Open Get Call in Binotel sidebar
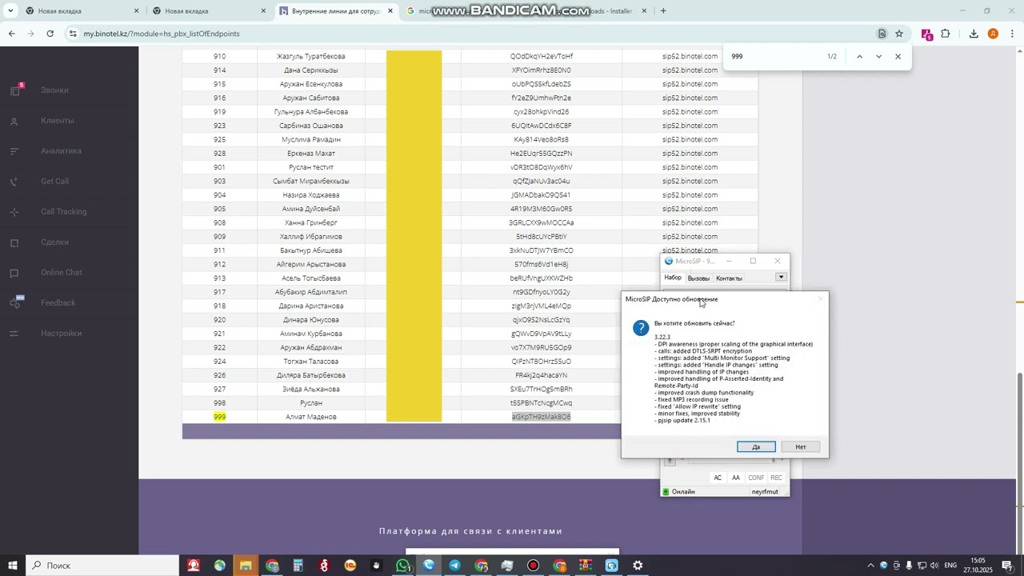 [x=54, y=182]
